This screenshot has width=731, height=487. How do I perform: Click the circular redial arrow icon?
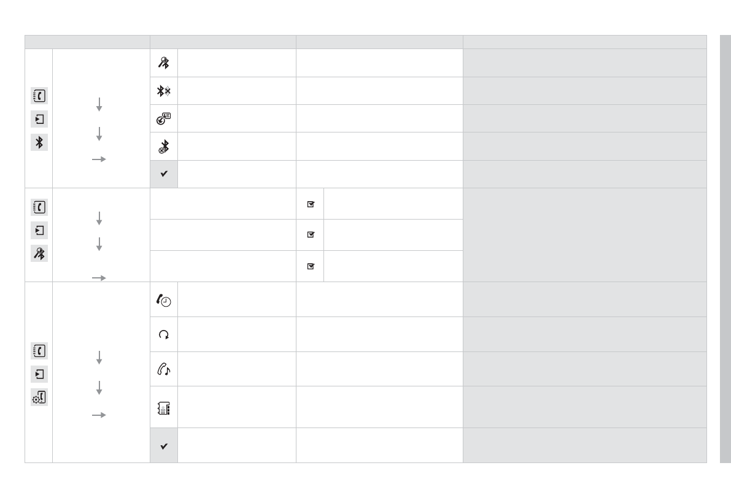click(164, 334)
